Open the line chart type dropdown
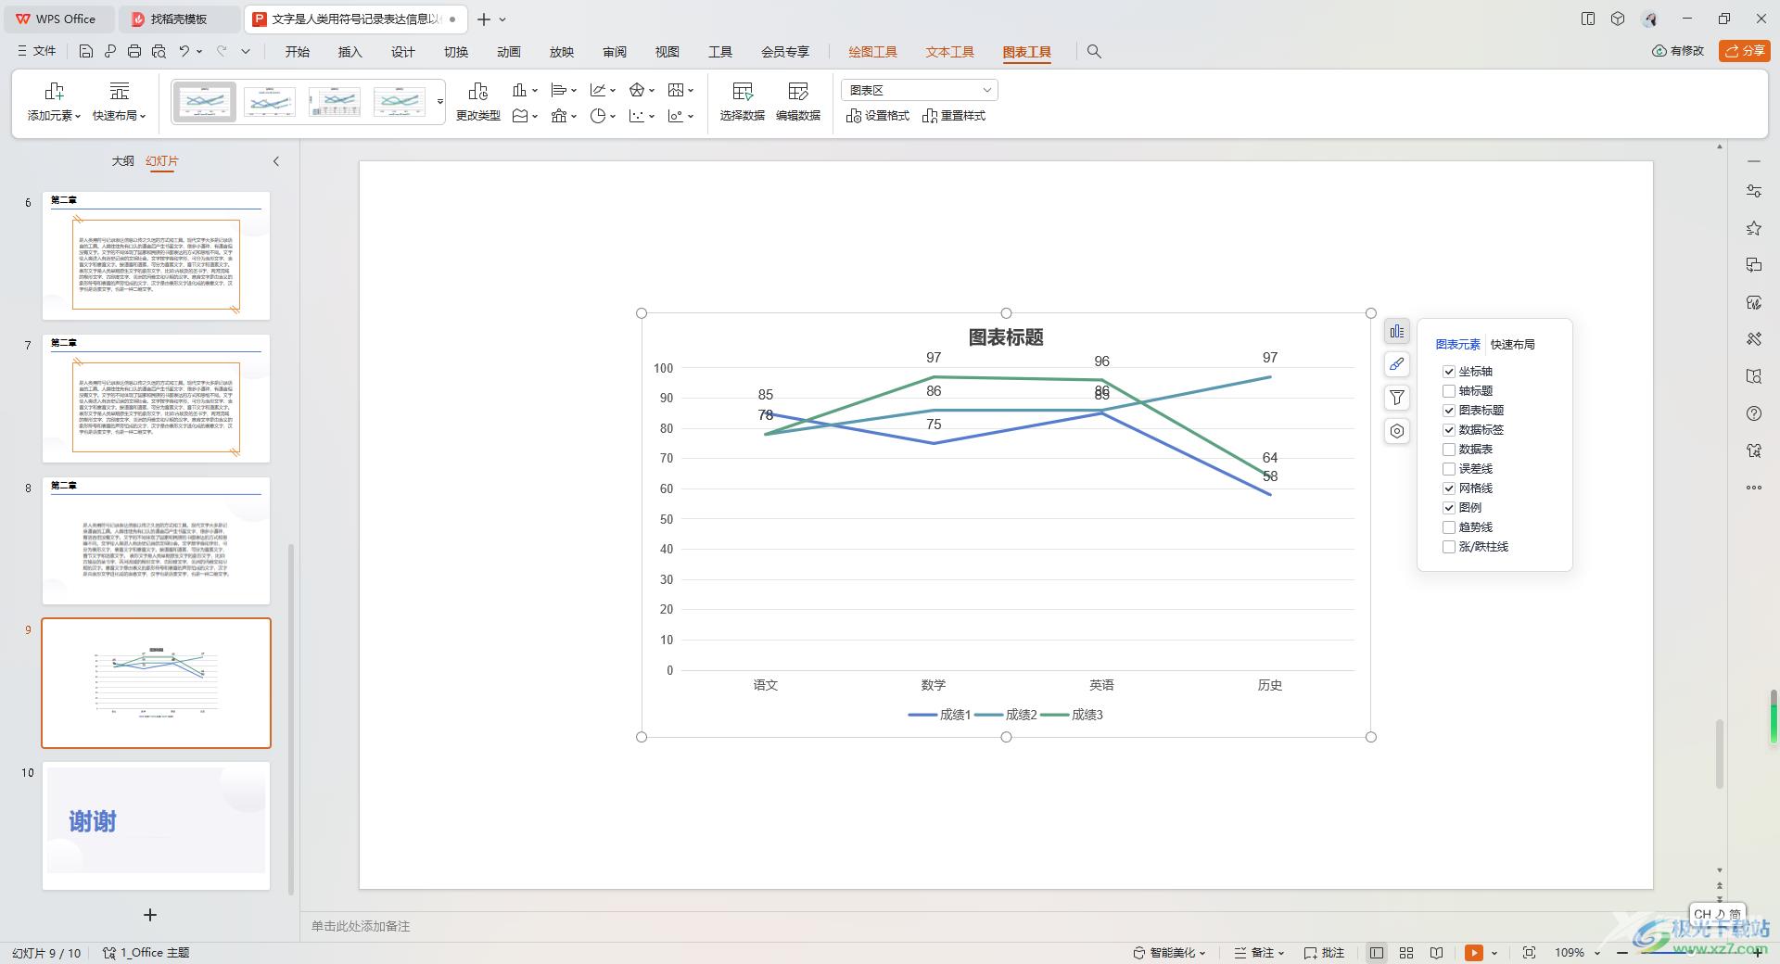This screenshot has width=1780, height=964. (x=603, y=90)
